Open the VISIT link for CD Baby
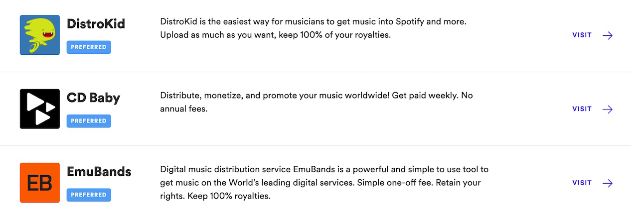638x220 pixels. coord(582,109)
